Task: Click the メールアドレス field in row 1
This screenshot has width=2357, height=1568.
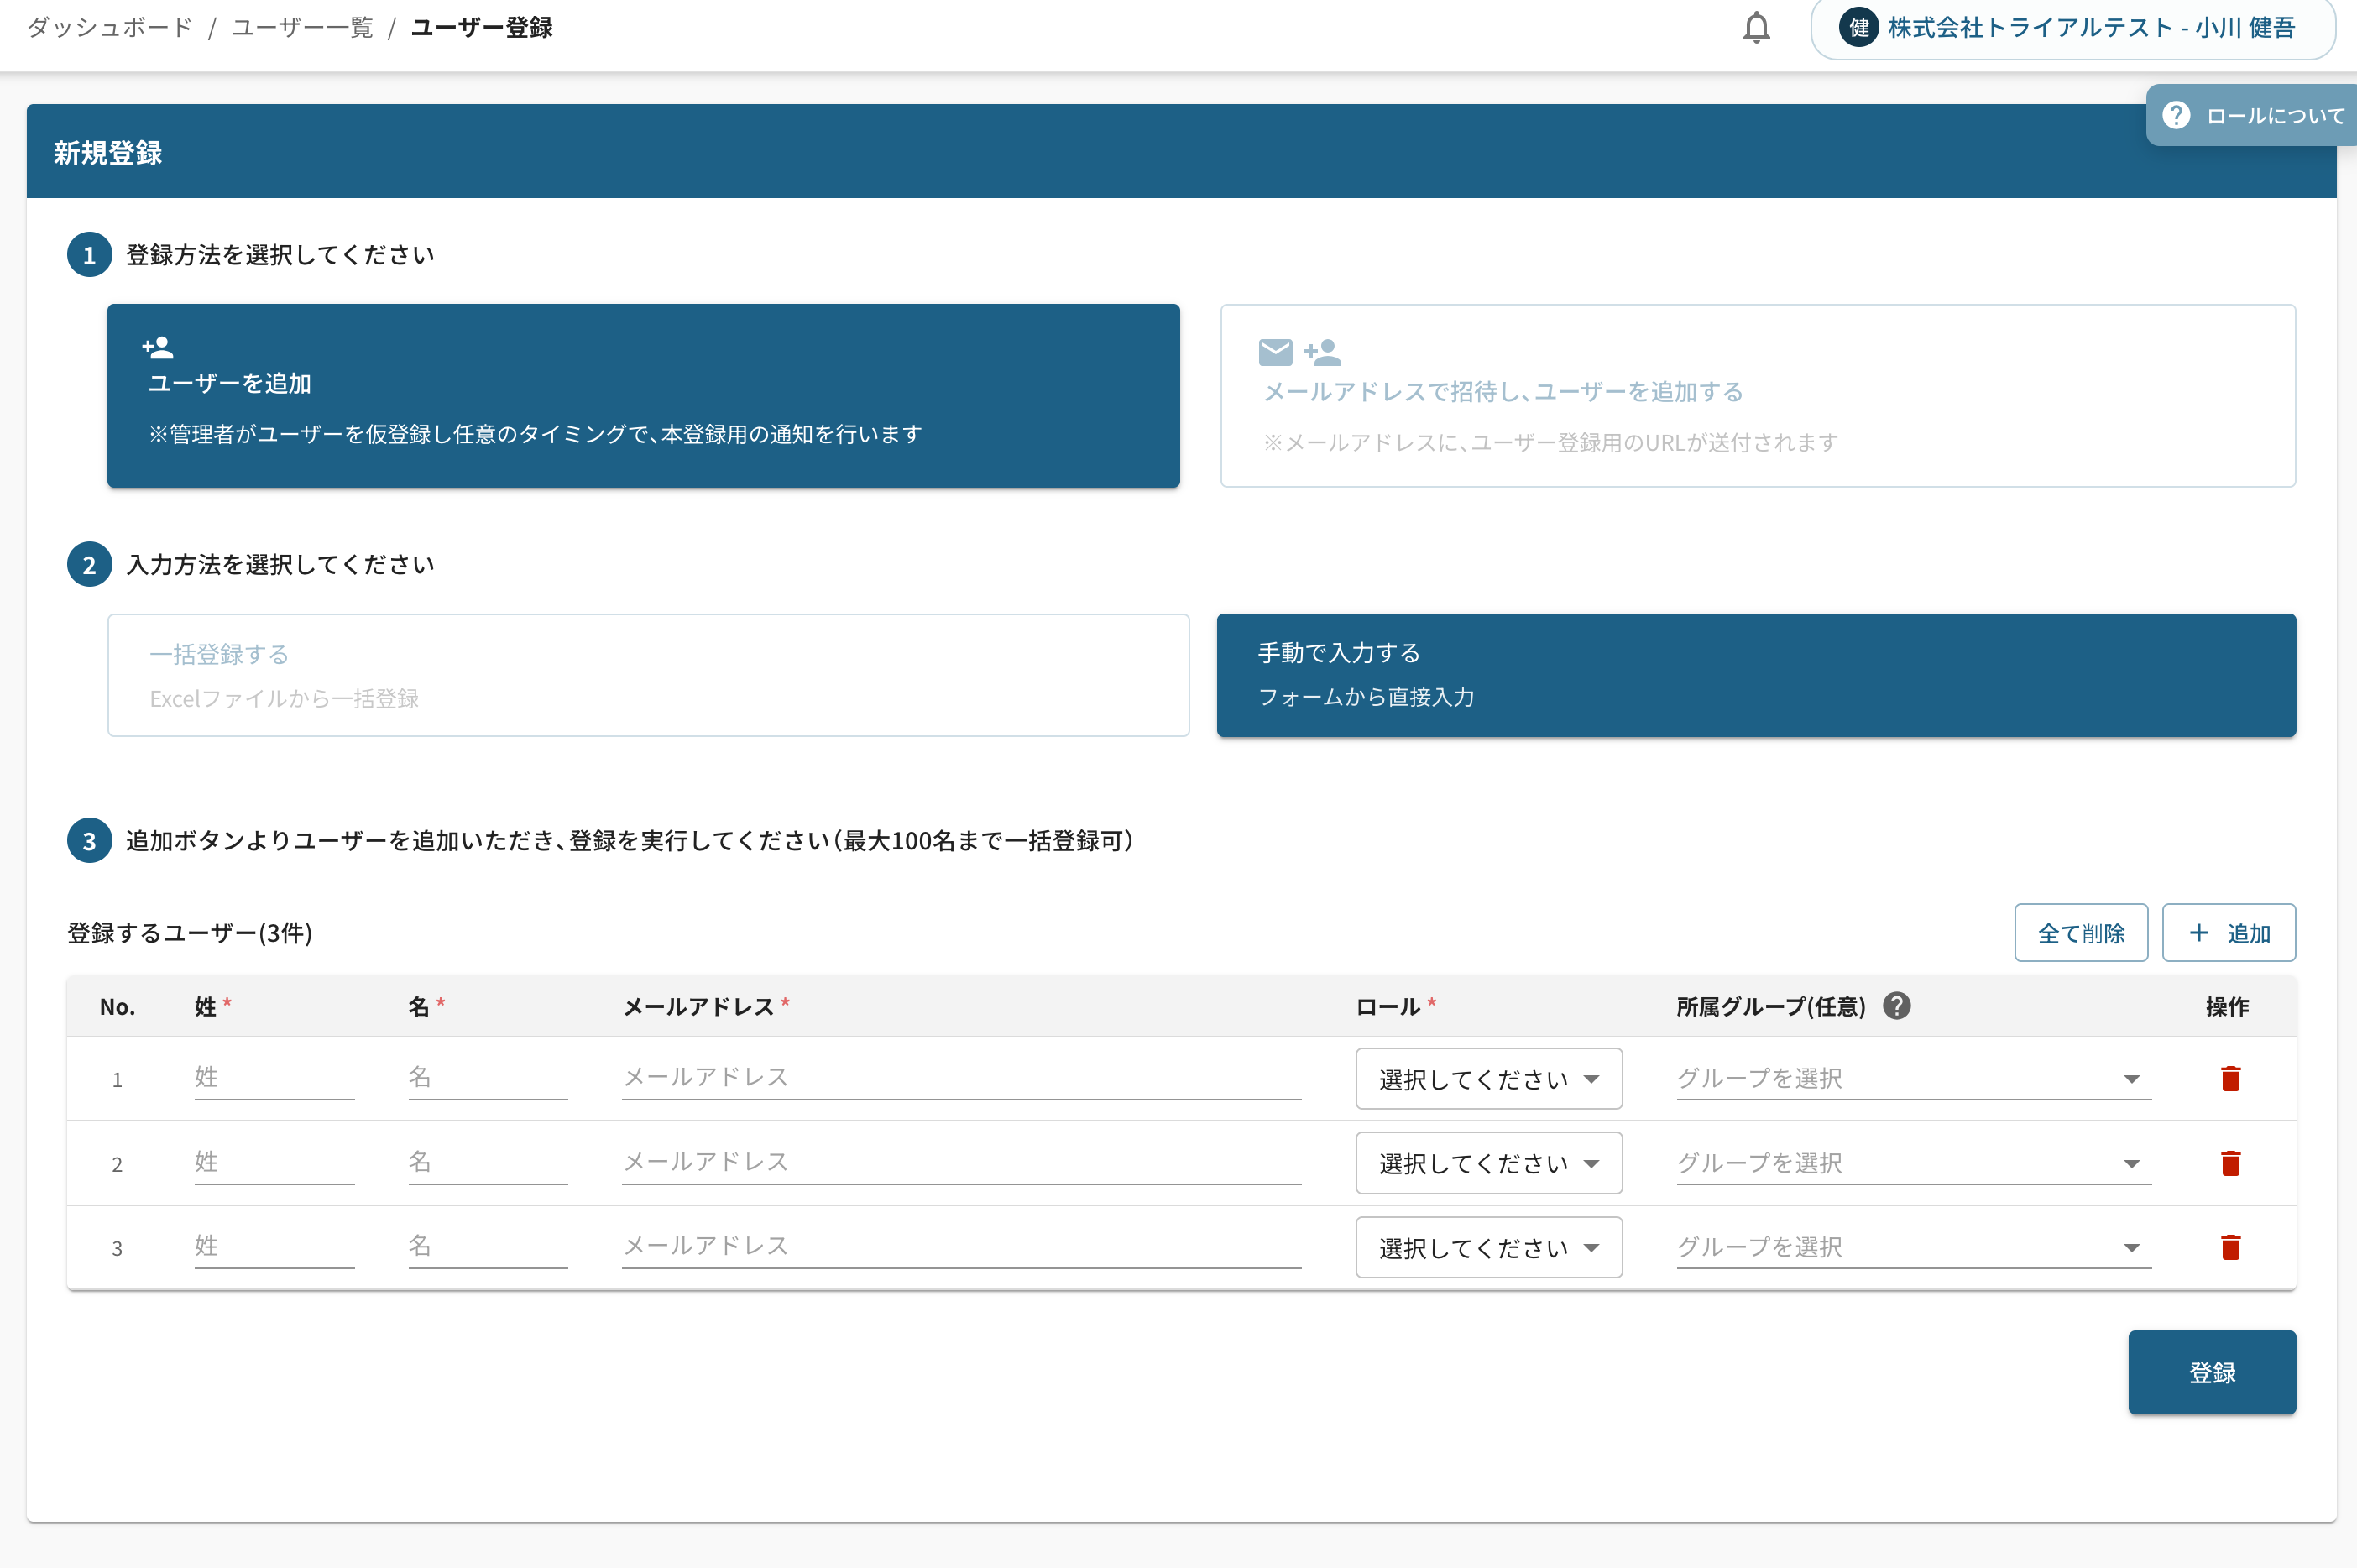Action: tap(960, 1078)
